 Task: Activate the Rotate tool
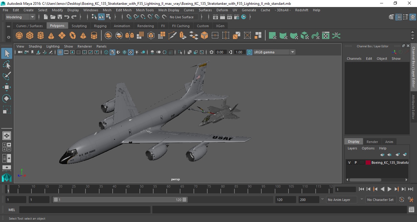[7, 98]
